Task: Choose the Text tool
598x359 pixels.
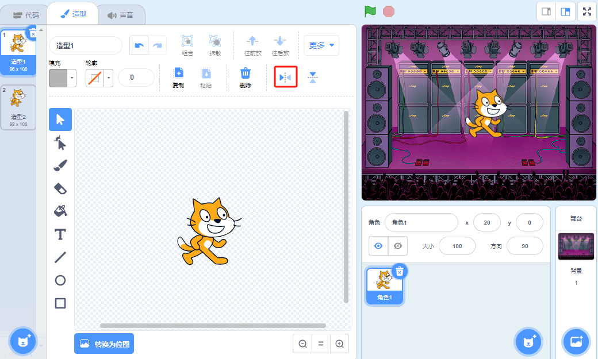Action: [x=60, y=234]
